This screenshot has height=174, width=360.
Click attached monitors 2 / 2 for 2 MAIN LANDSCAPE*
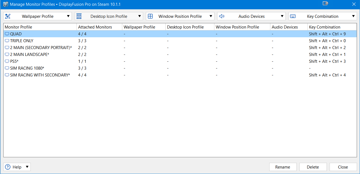(x=82, y=55)
